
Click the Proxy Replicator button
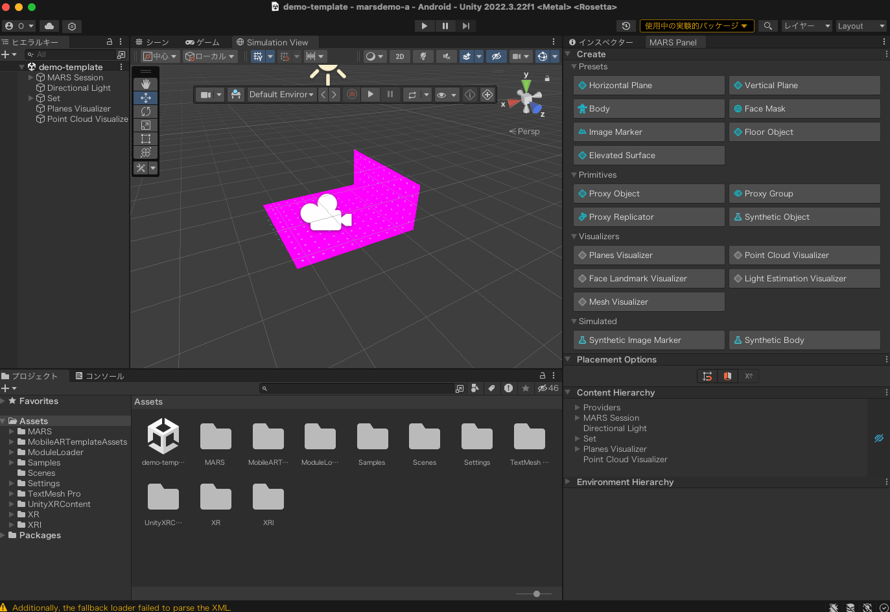point(649,217)
